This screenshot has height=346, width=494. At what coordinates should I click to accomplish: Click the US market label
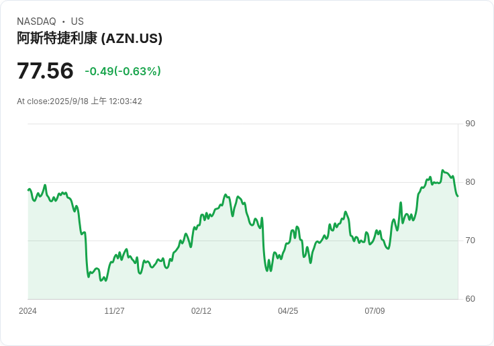tap(77, 21)
